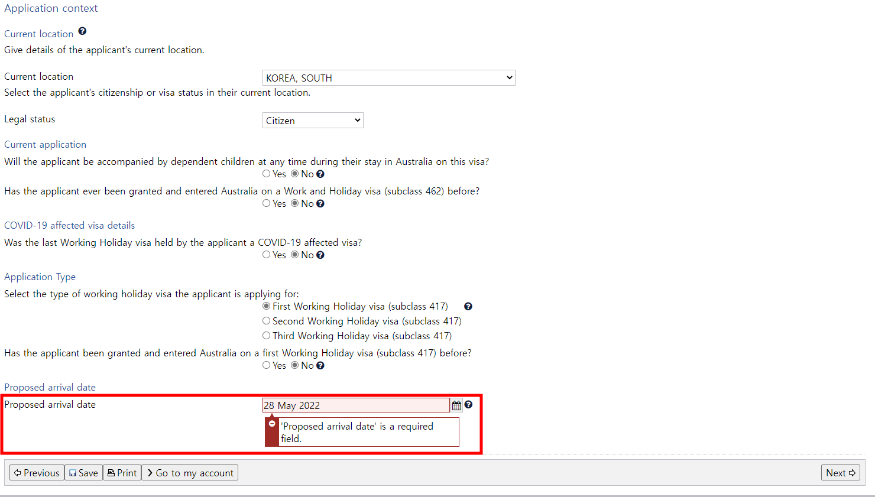Image resolution: width=875 pixels, height=497 pixels.
Task: Click the Proposed arrival date input field
Action: point(356,405)
